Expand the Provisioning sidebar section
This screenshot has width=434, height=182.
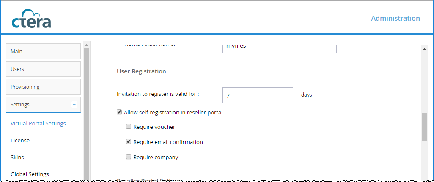43,87
